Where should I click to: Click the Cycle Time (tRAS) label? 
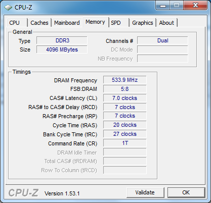tap(75, 125)
